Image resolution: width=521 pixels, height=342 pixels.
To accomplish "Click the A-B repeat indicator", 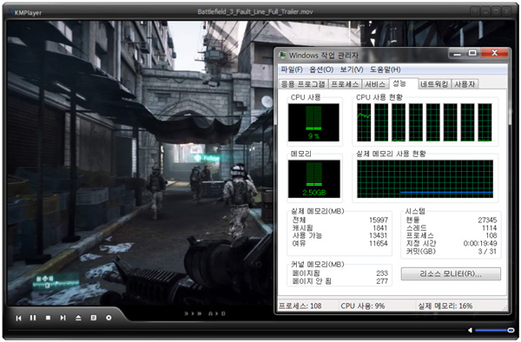I will (x=216, y=313).
